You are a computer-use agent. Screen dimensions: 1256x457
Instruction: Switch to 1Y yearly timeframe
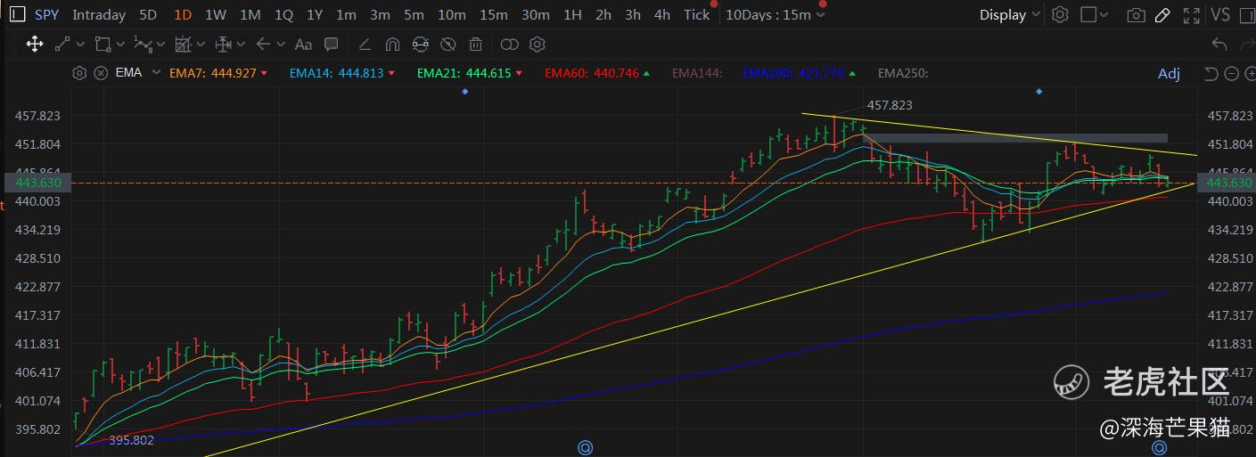(315, 14)
